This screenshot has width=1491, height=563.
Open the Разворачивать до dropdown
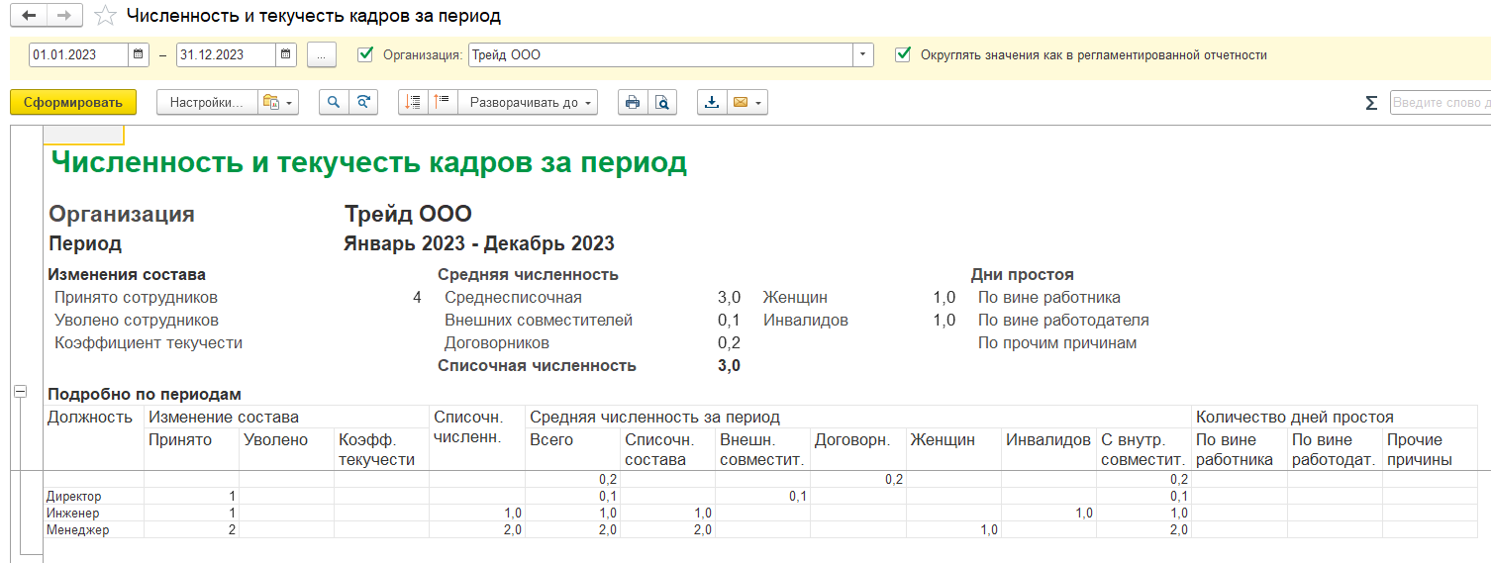click(x=528, y=102)
